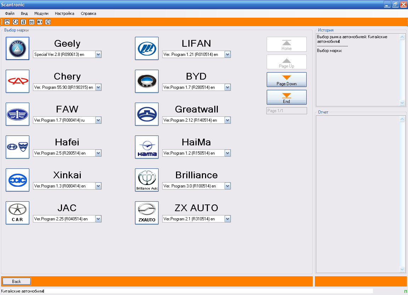Click the Geely brand name text
The height and width of the screenshot is (295, 408).
point(67,44)
